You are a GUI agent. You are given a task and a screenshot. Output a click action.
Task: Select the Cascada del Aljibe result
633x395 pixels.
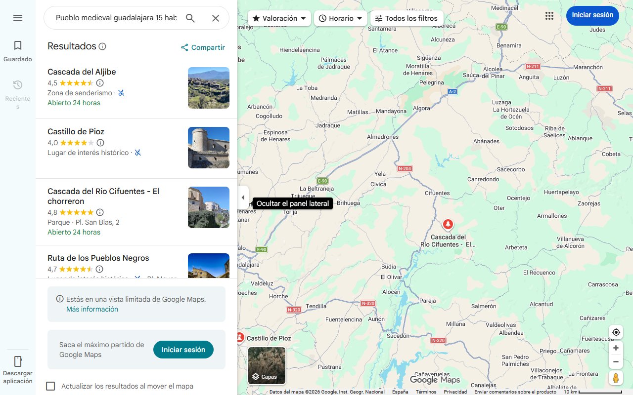[x=82, y=72]
